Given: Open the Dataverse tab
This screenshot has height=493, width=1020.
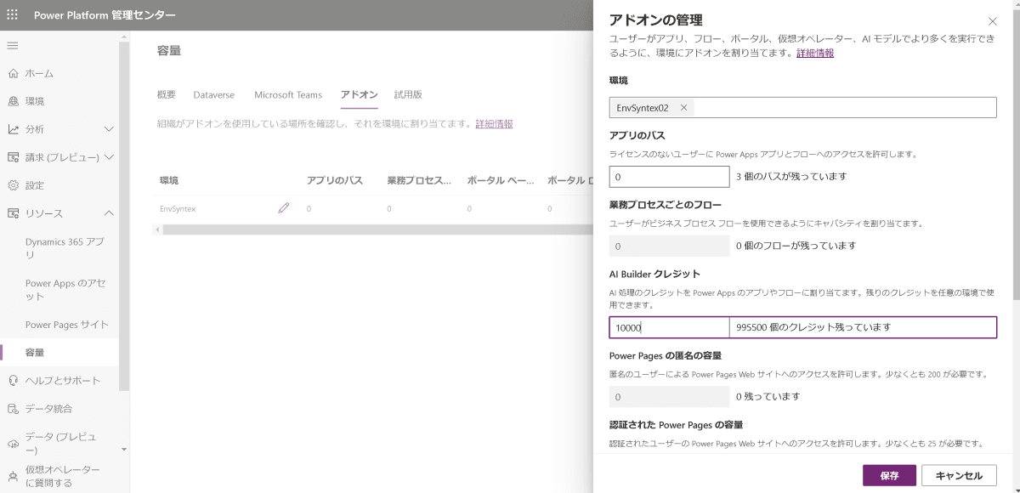Looking at the screenshot, I should coord(214,95).
